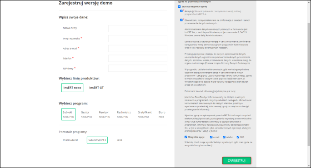Uncheck the SMS contact checkbox
The height and width of the screenshot is (168, 311).
[238, 137]
